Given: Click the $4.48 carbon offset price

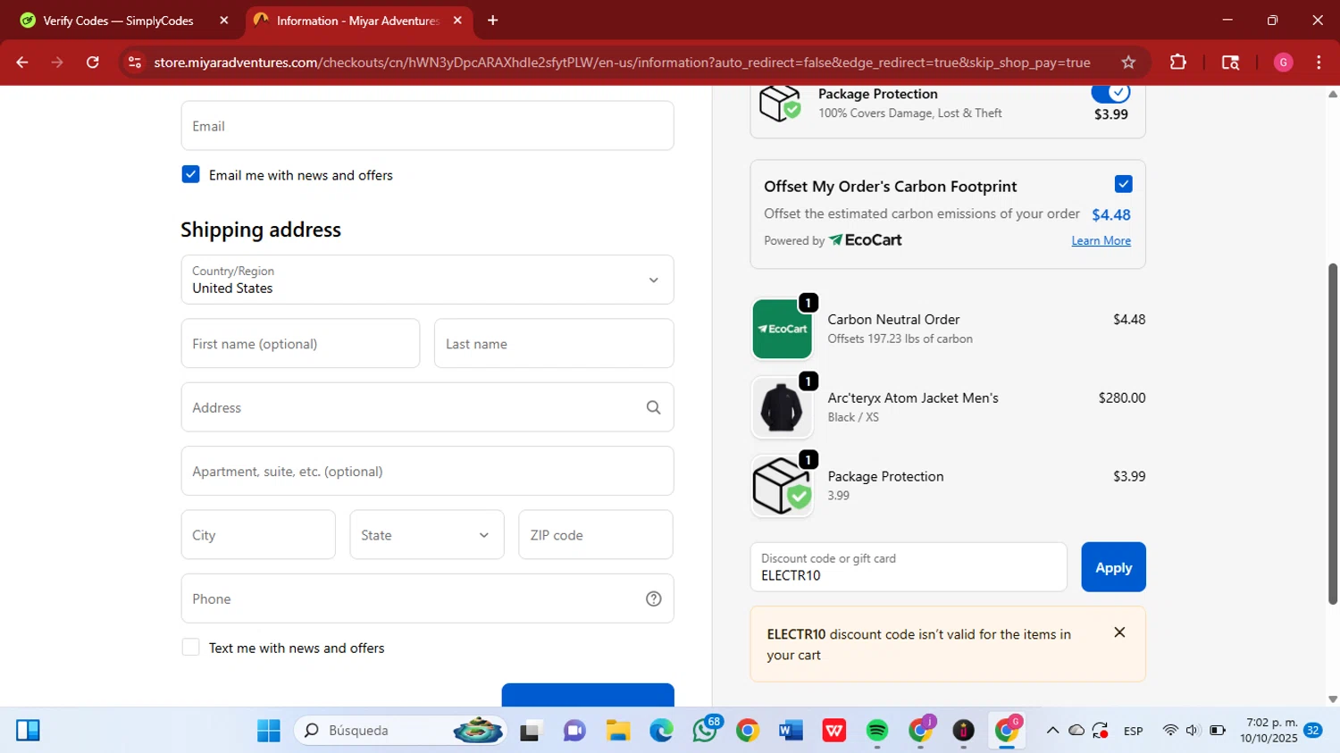Looking at the screenshot, I should point(1111,214).
